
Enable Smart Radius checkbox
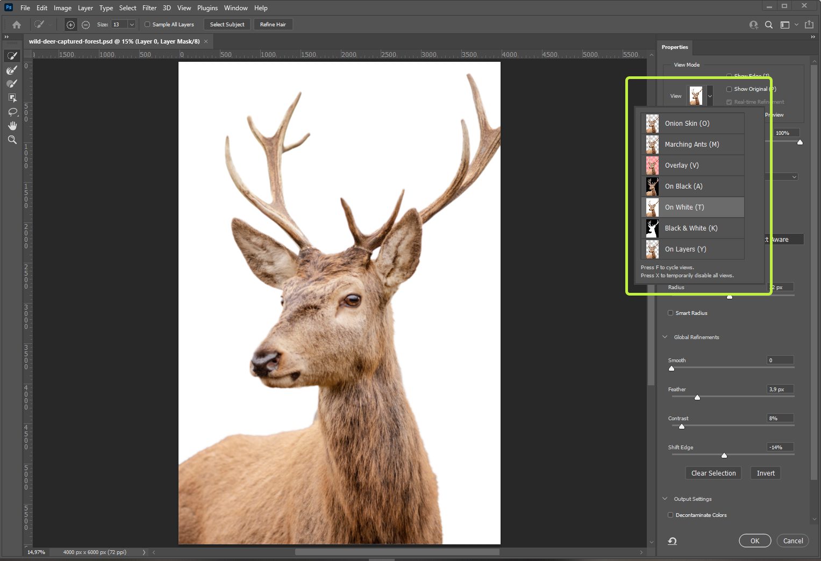[x=670, y=313]
